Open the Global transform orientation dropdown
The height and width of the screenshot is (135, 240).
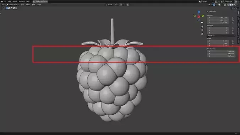109,5
